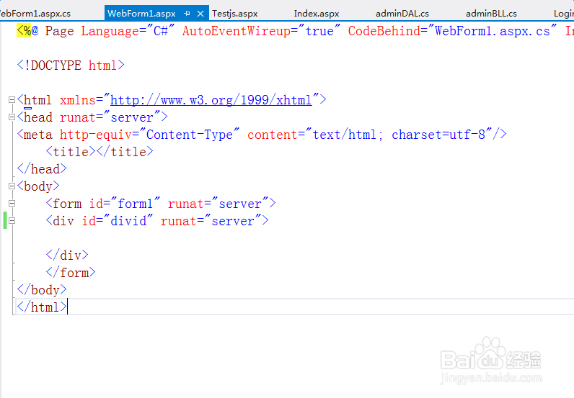Open the Index.aspx tab
The height and width of the screenshot is (398, 574).
tap(317, 14)
